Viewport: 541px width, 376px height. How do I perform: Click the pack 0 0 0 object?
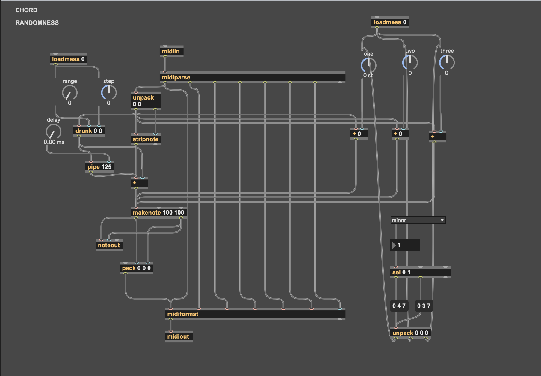coord(136,268)
